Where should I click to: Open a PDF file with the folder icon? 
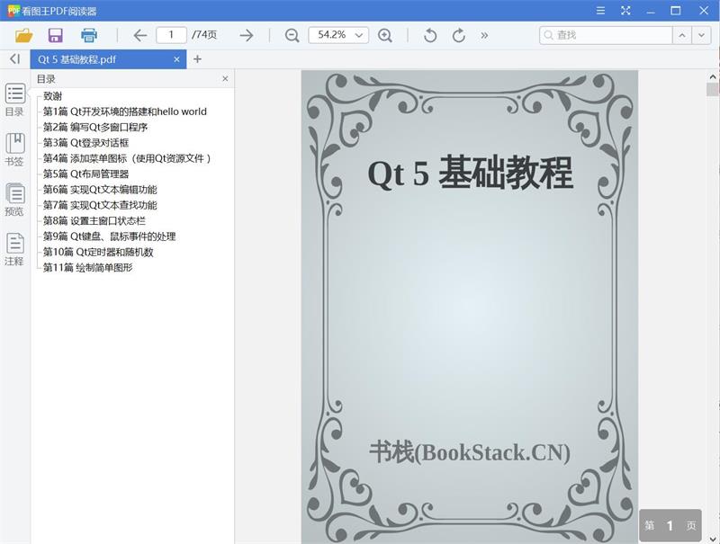pyautogui.click(x=25, y=35)
